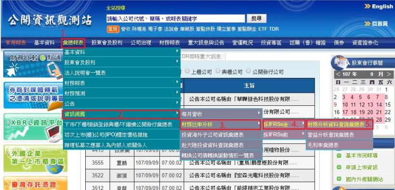
Task: Open the 券商對媒體轉載之澄清或說明專區 banner
Action: [x=33, y=96]
